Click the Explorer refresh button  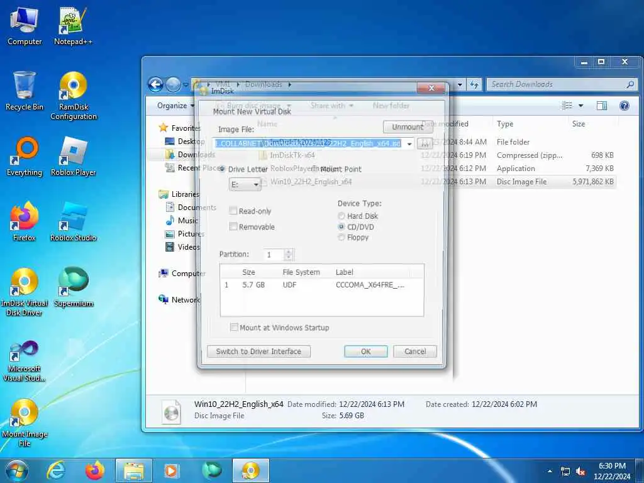(x=474, y=85)
